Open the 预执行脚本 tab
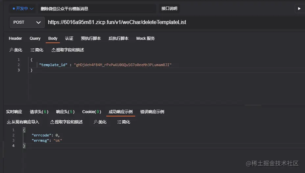Image resolution: width=305 pixels, height=173 pixels. pos(91,38)
